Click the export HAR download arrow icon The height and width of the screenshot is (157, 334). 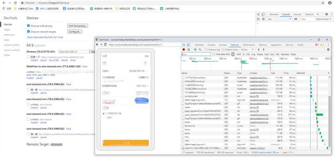(264, 49)
